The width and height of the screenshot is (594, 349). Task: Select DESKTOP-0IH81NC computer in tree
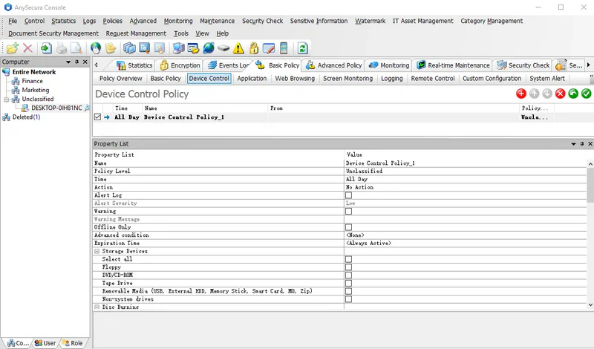pos(56,108)
